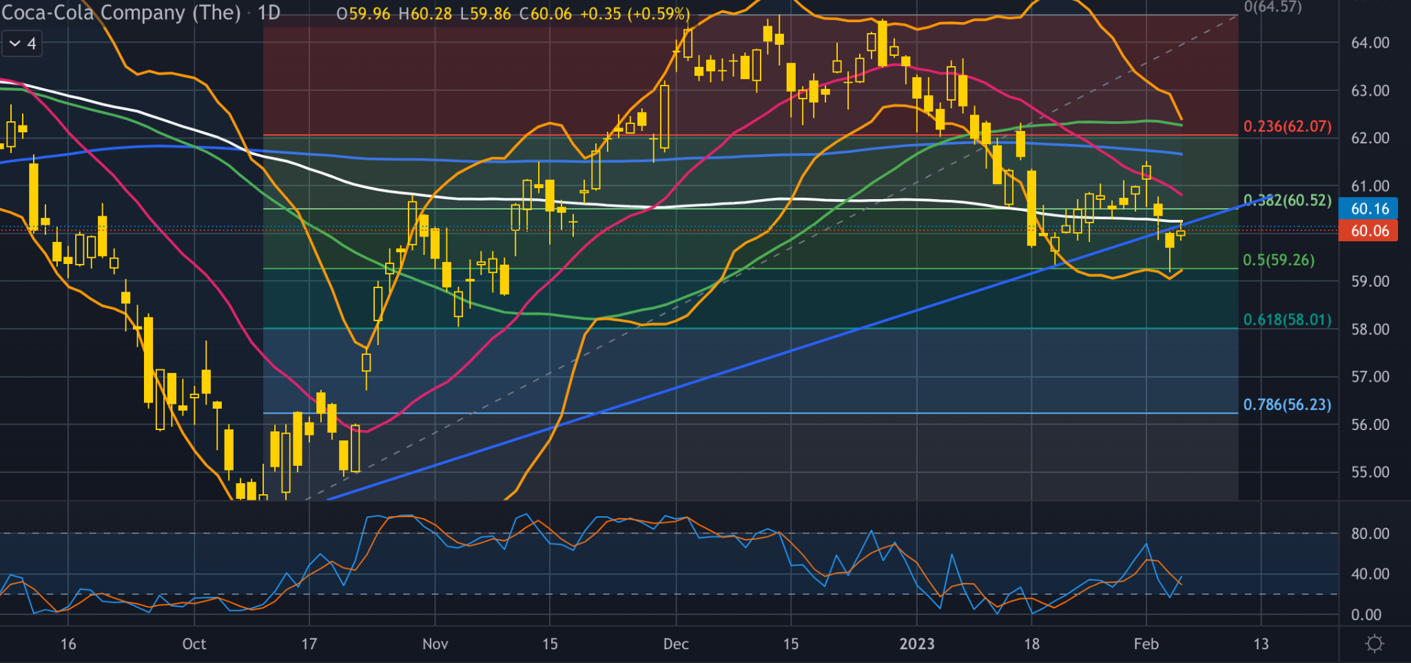Select the 1D interval label

coord(269,12)
